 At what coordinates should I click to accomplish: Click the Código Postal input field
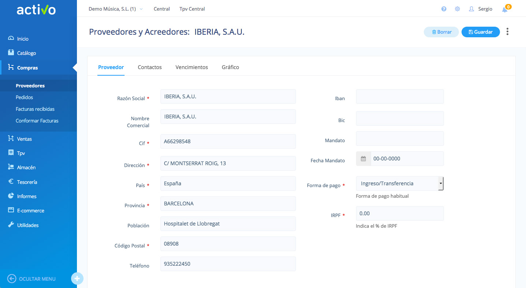tap(228, 244)
